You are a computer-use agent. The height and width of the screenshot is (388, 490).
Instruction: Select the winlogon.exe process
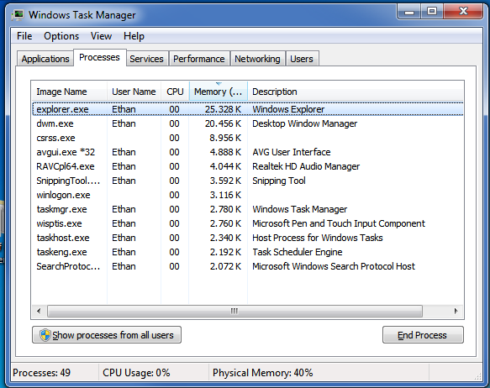click(247, 195)
